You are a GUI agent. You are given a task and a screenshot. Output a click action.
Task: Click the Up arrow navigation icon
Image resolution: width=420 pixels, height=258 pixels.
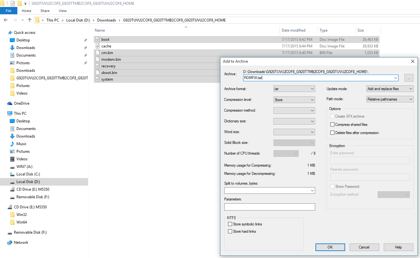30,20
